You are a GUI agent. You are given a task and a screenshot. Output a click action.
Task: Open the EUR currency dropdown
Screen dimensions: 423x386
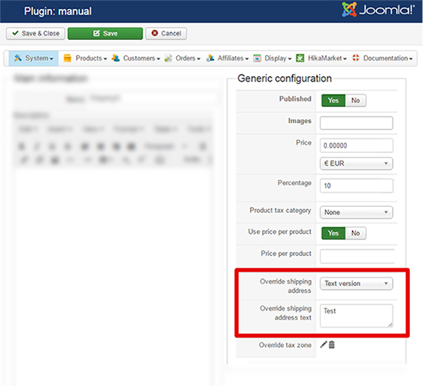point(356,164)
